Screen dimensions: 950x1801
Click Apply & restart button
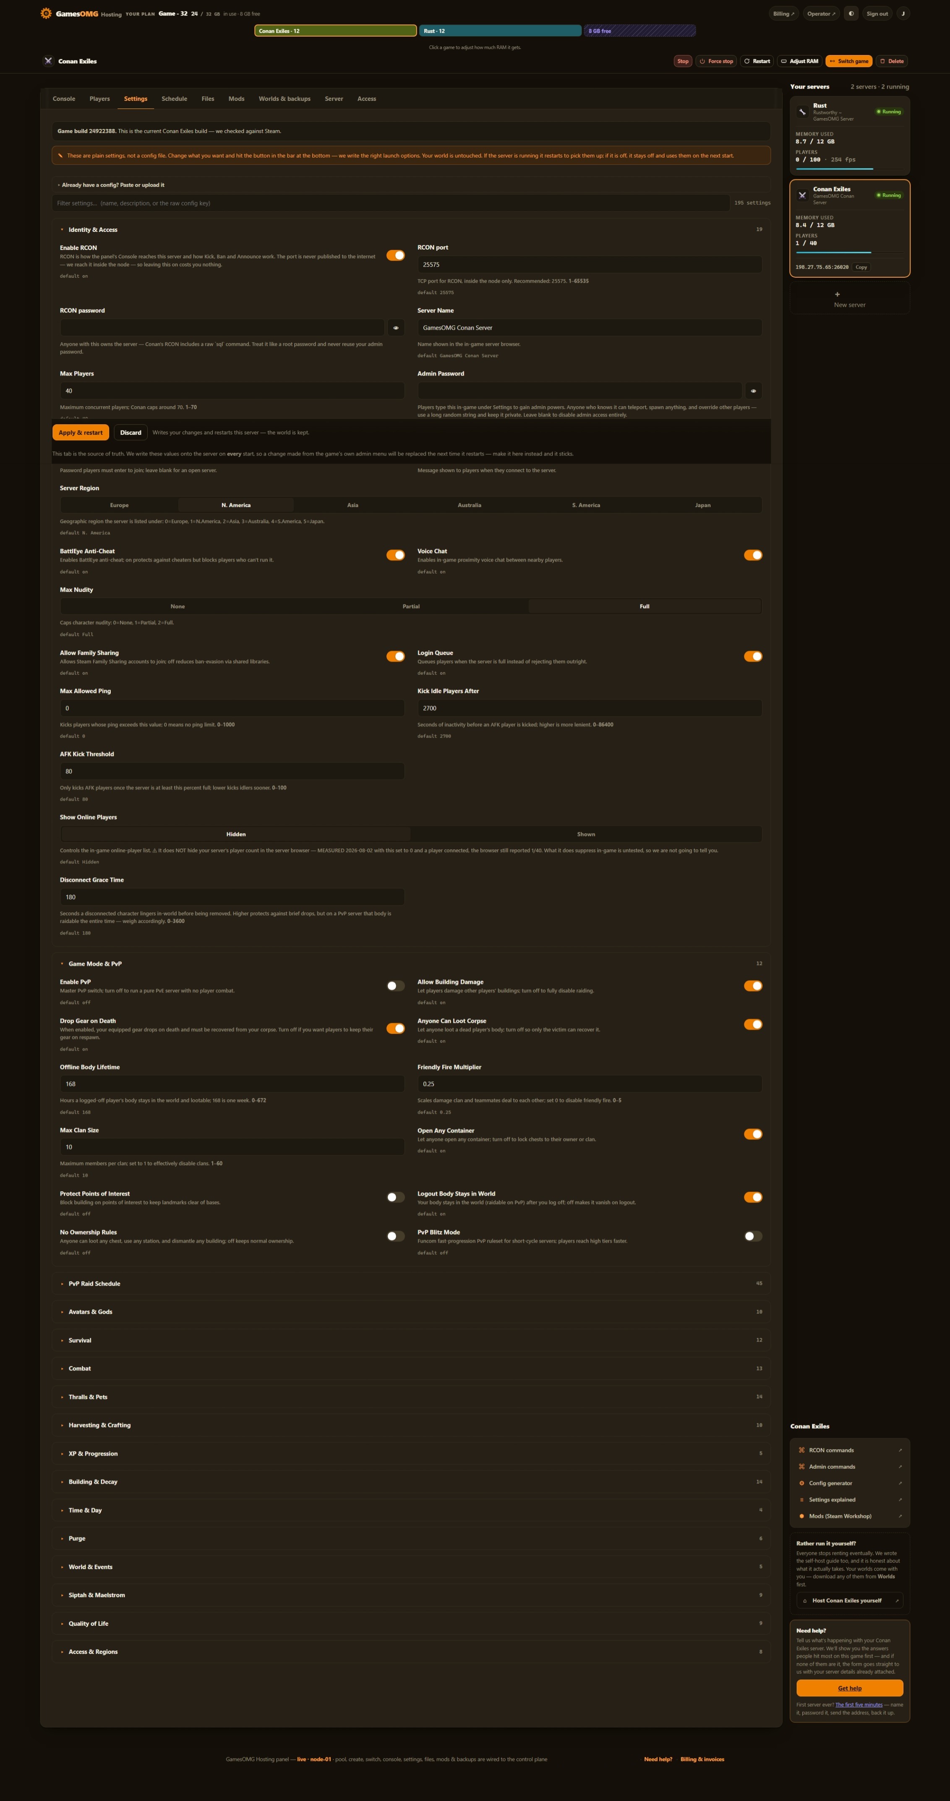(80, 433)
